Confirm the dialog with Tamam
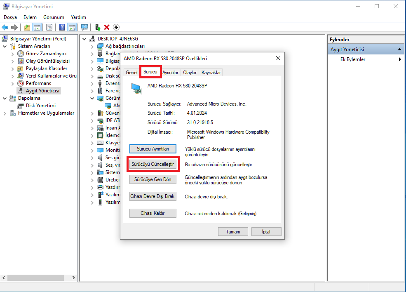Image resolution: width=406 pixels, height=292 pixels. tap(233, 232)
